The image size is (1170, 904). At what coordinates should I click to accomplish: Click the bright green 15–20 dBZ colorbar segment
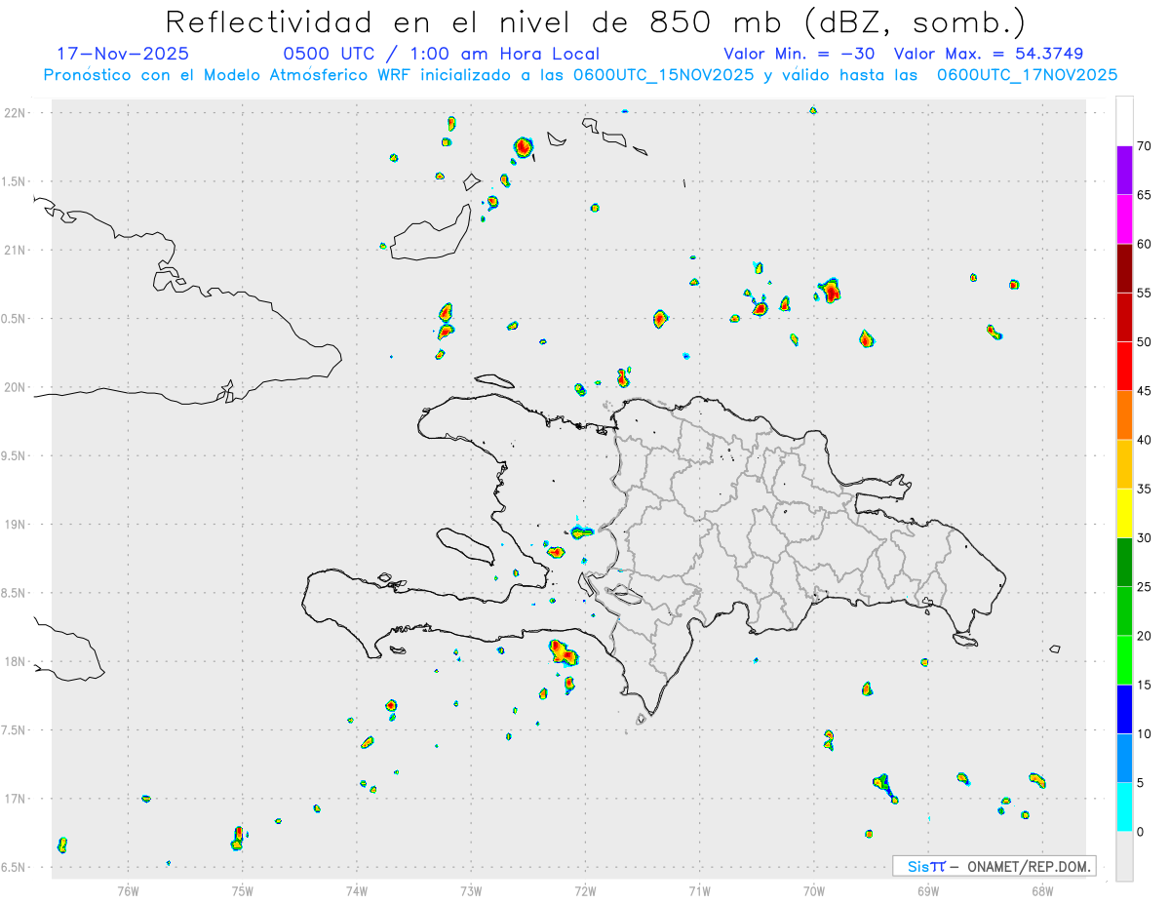pos(1124,660)
